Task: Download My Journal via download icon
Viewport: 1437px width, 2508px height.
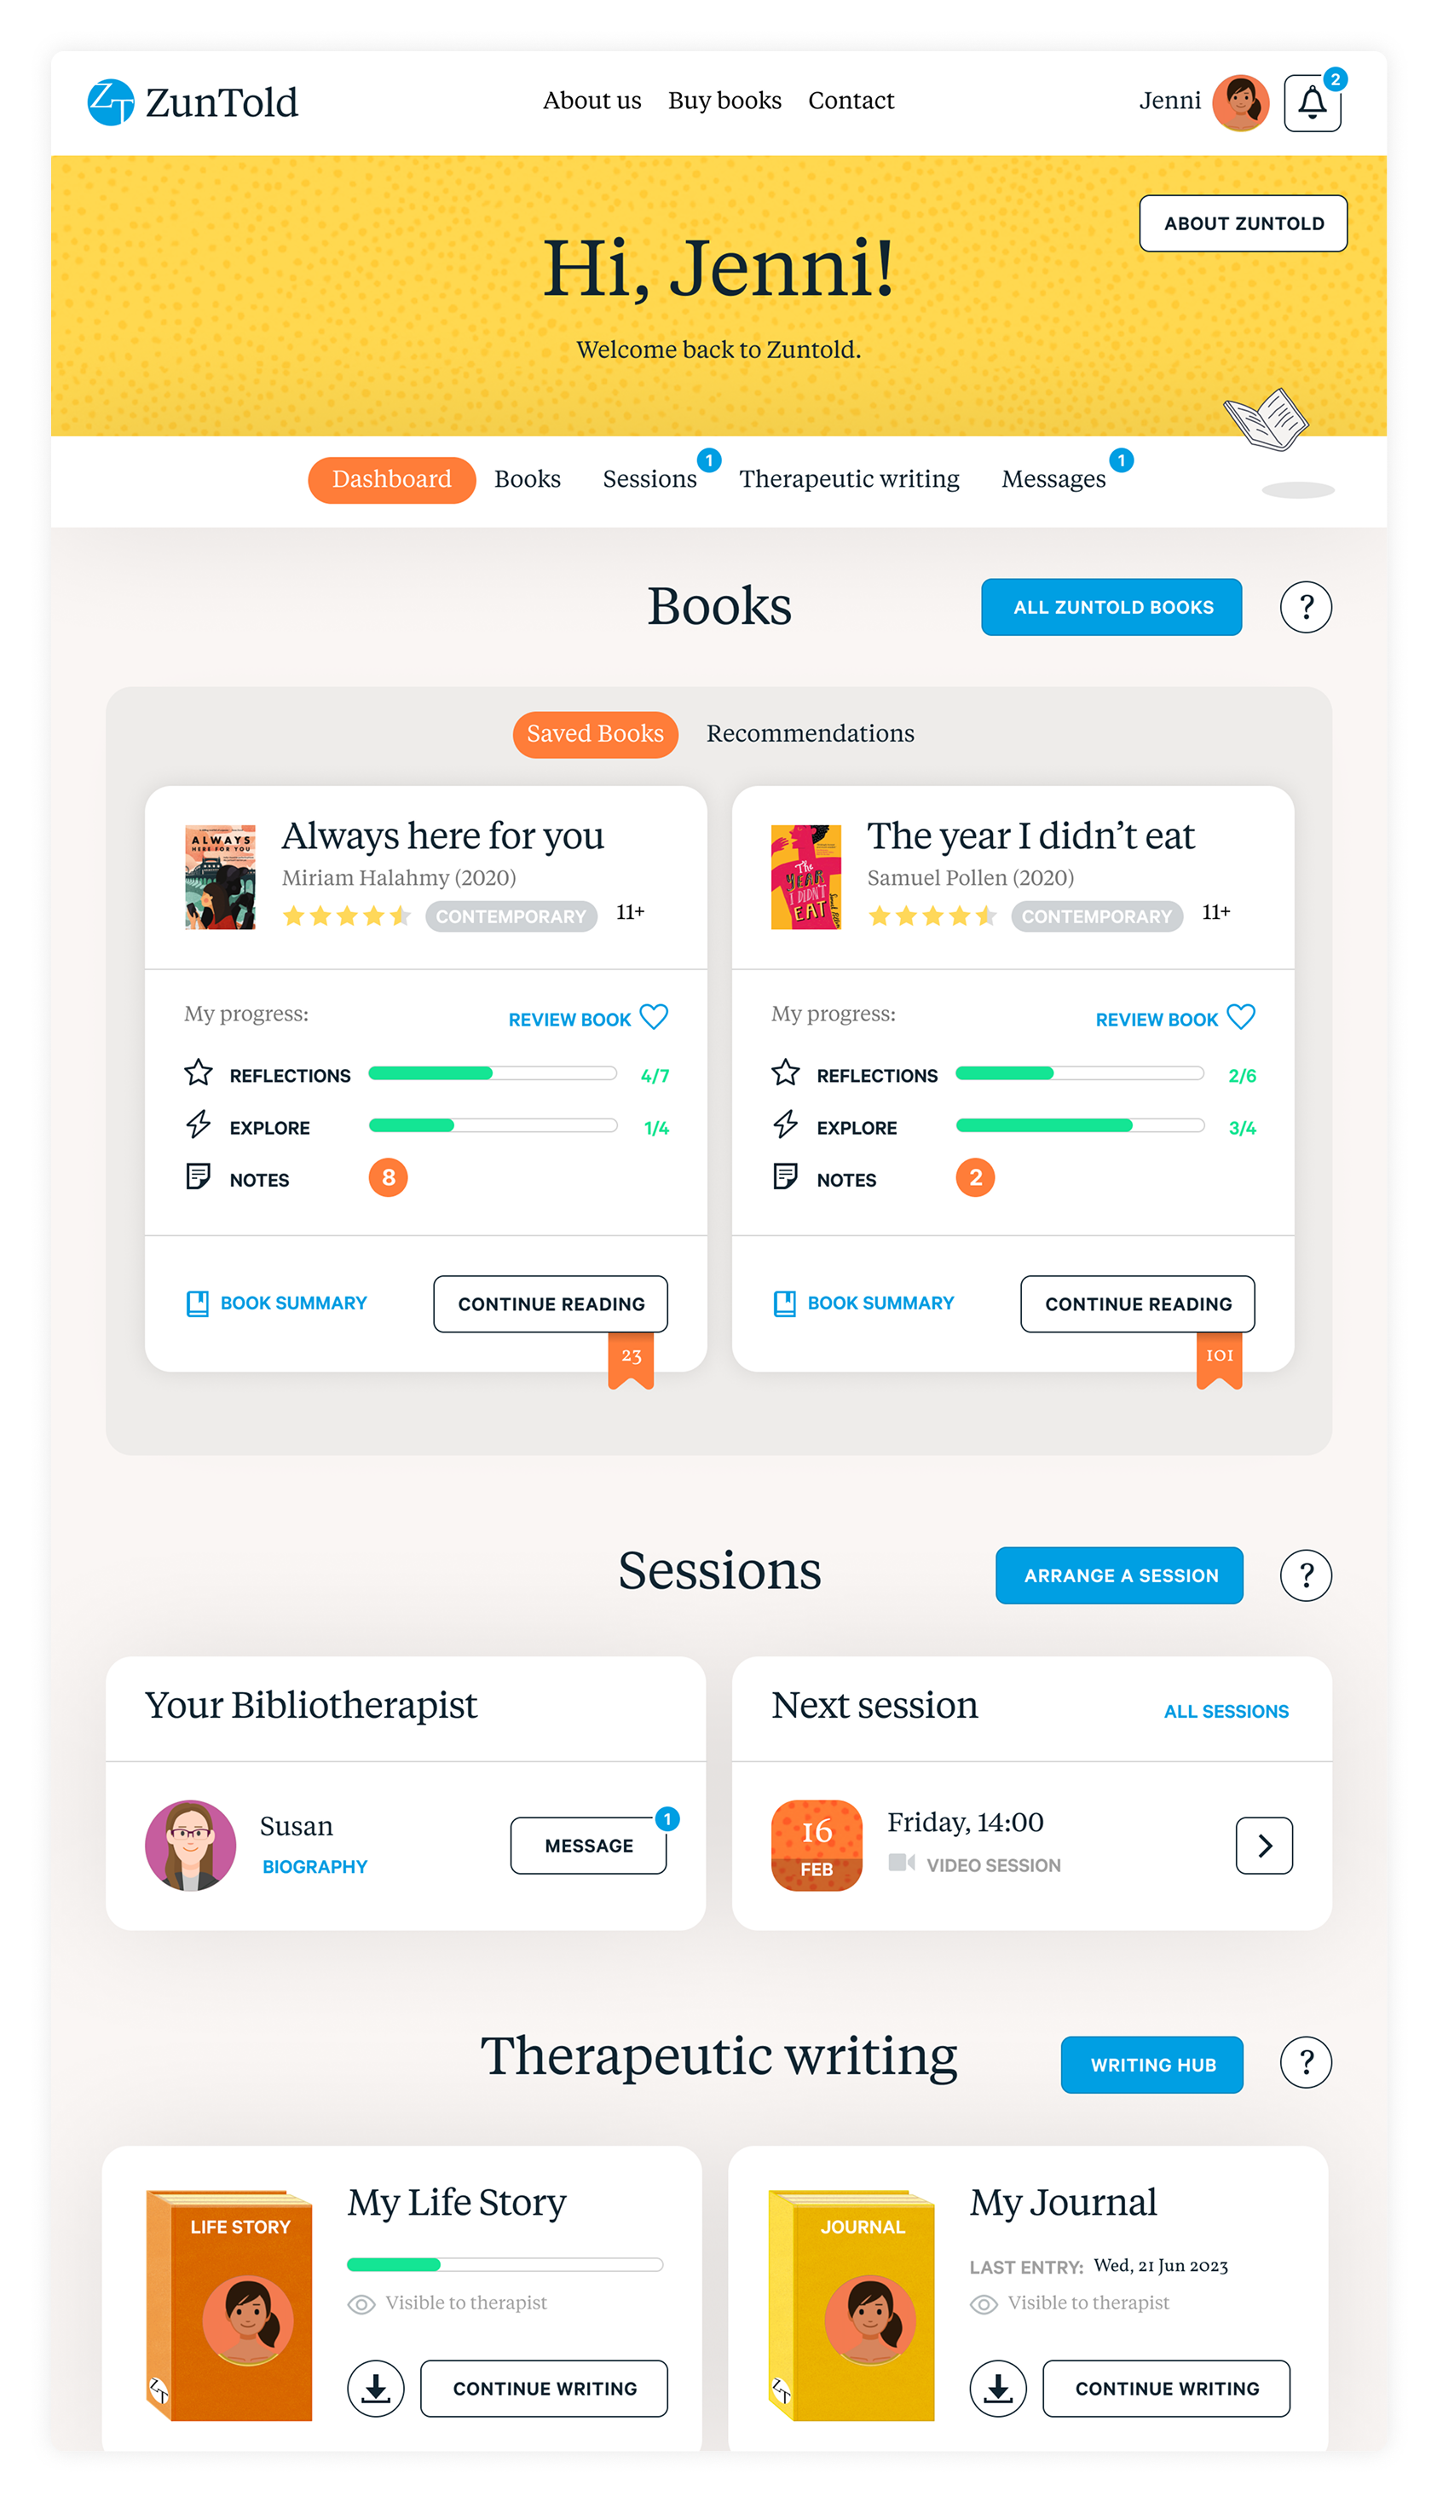Action: [x=998, y=2389]
